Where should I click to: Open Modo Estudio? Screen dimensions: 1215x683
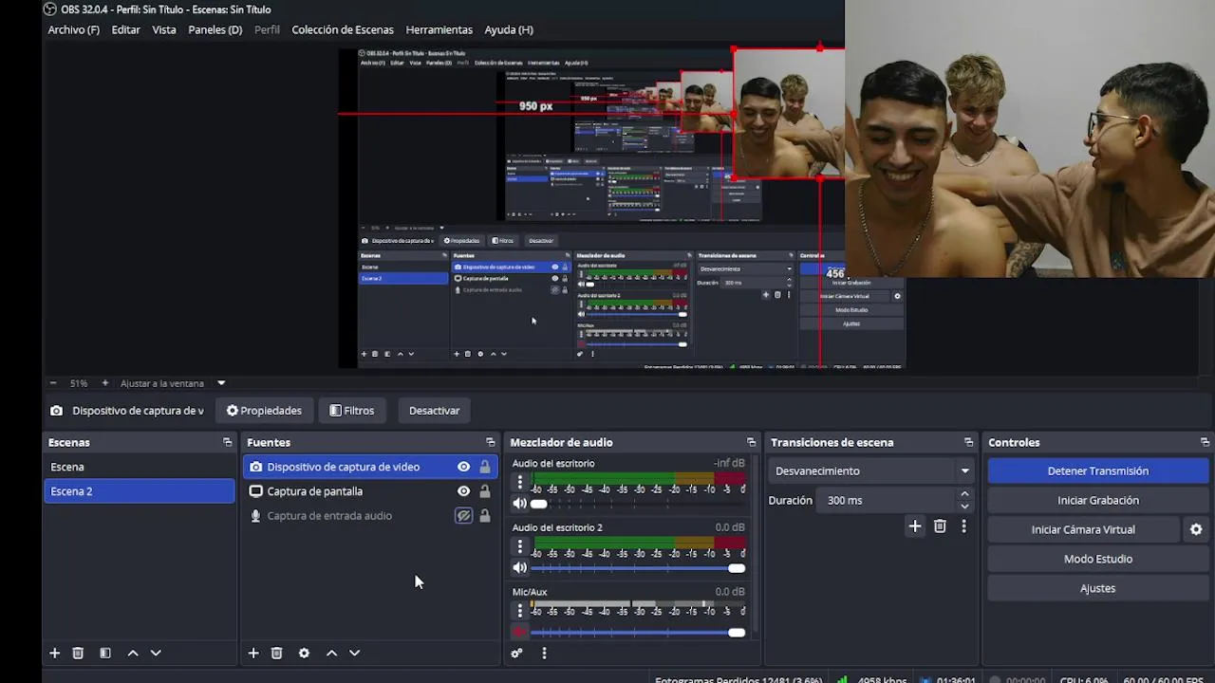pos(1098,559)
